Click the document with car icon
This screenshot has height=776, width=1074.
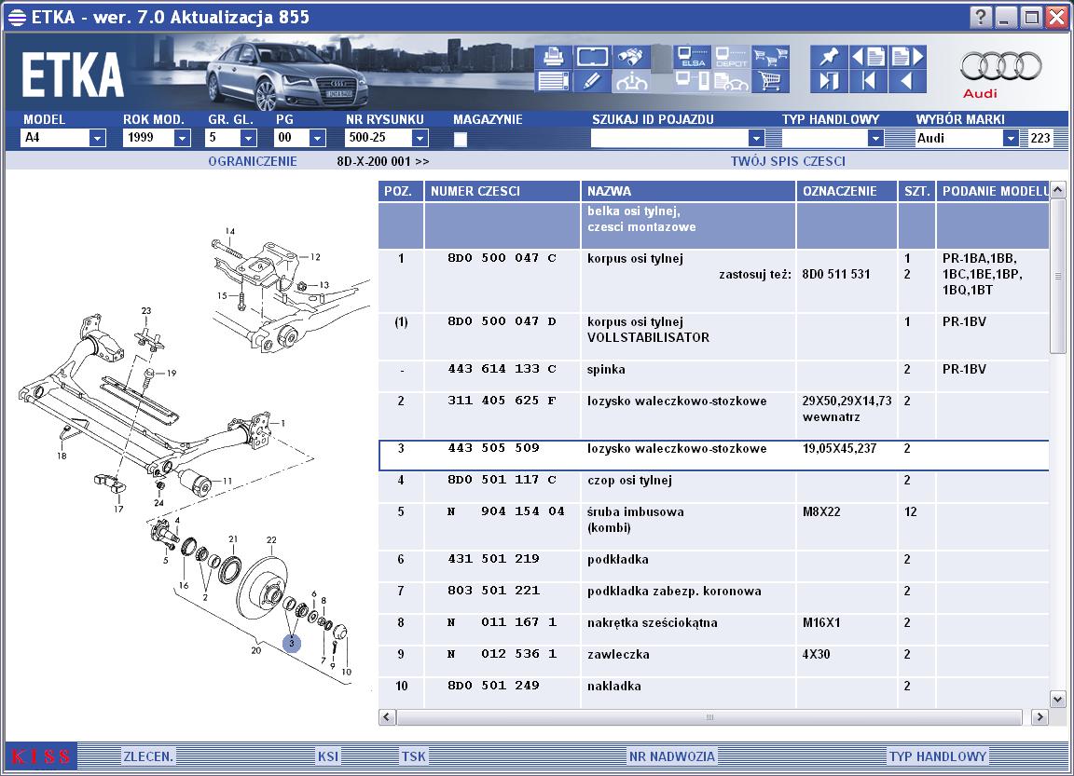731,81
